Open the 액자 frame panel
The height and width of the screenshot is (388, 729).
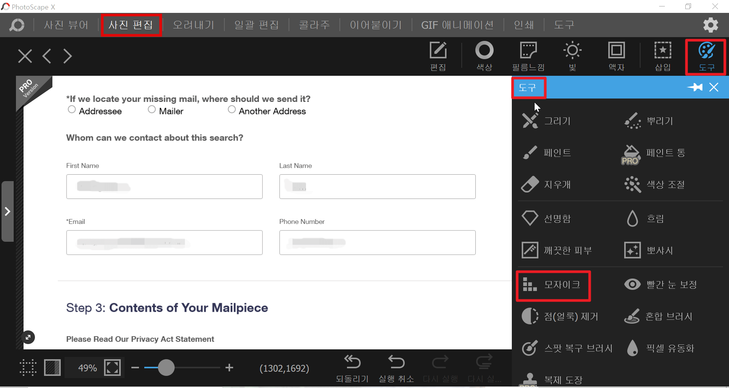point(617,56)
